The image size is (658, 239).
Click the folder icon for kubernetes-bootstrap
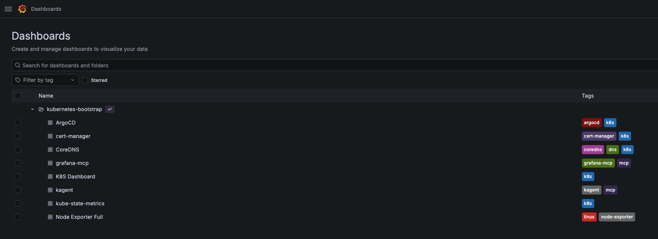(x=41, y=109)
